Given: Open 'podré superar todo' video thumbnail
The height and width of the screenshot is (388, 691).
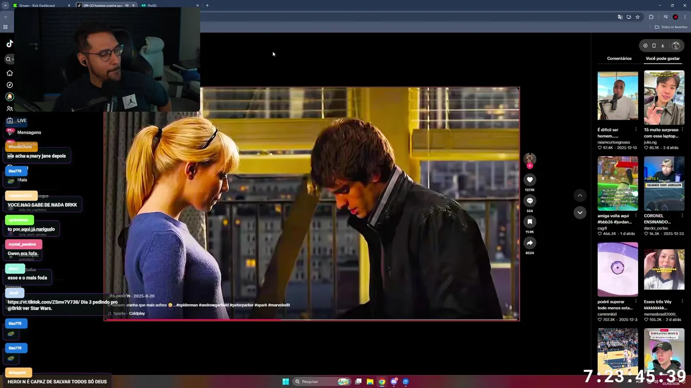Looking at the screenshot, I should tap(618, 269).
